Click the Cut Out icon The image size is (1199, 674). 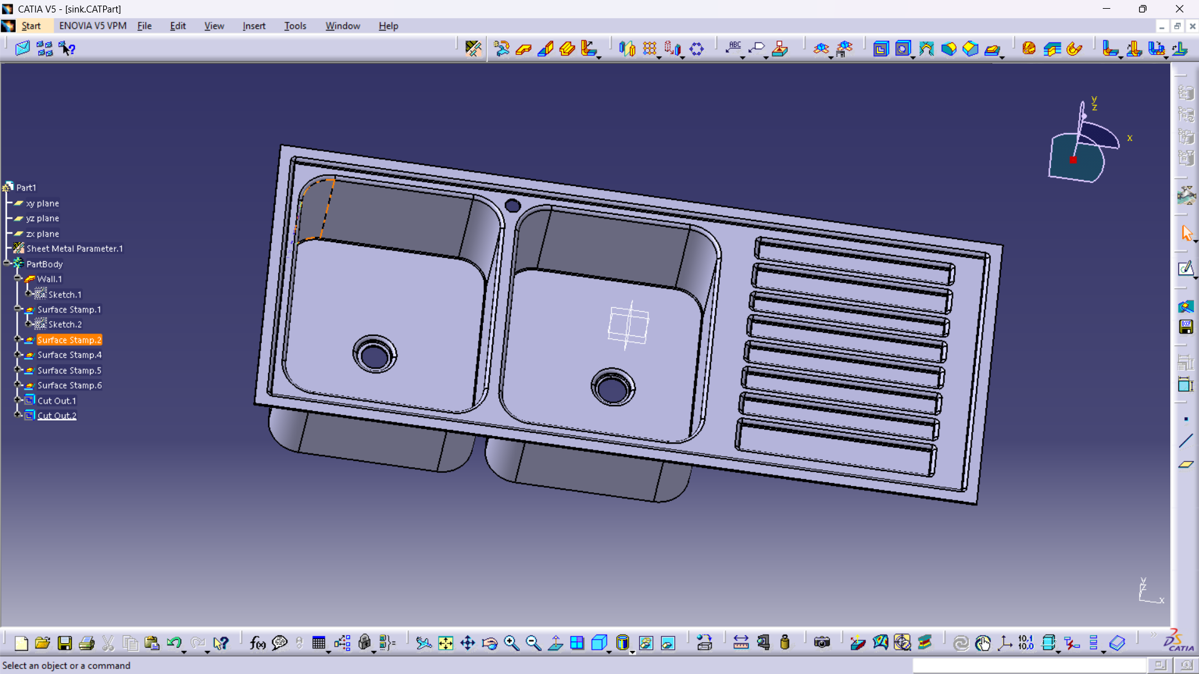[880, 49]
